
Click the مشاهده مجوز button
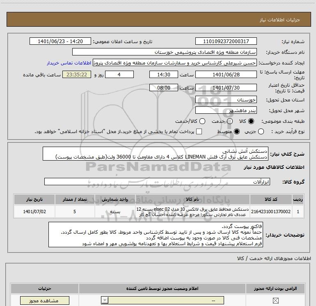pyautogui.click(x=45, y=301)
